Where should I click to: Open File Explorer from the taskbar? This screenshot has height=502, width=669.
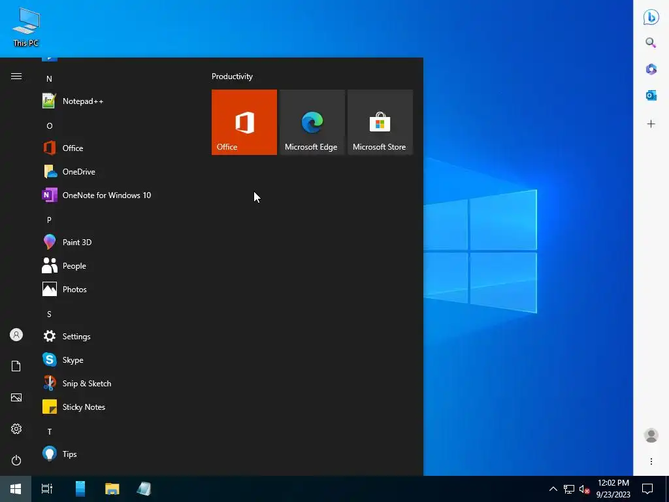112,489
